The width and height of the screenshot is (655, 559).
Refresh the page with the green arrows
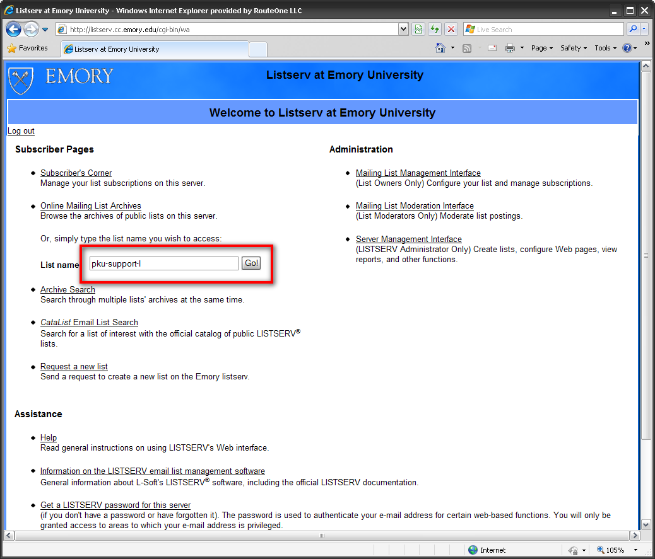(x=435, y=29)
